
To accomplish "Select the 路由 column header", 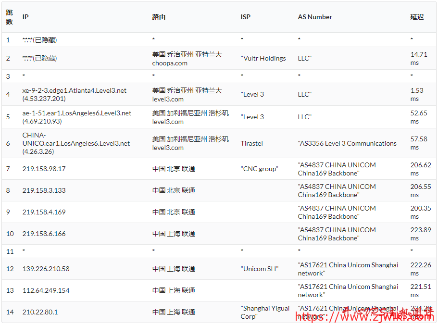I will 159,17.
